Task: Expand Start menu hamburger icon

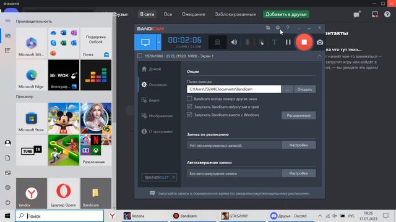Action: (x=8, y=21)
